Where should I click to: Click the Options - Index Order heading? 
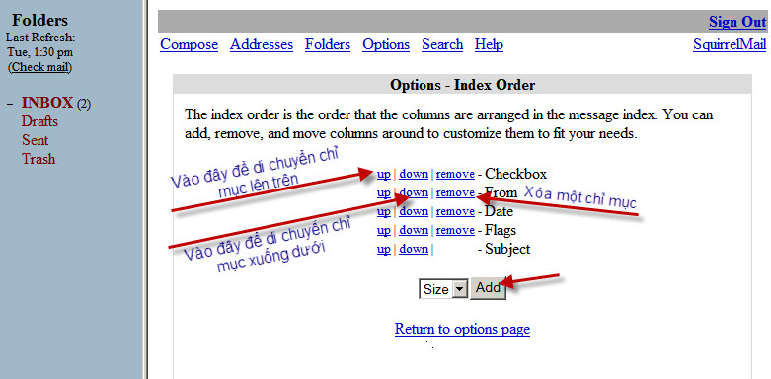pos(462,85)
